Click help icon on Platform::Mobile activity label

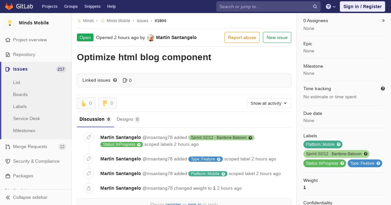(x=224, y=174)
